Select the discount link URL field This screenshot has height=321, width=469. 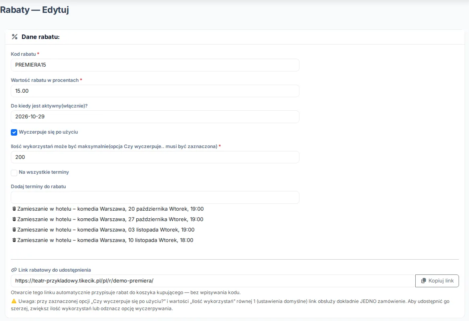pos(213,281)
